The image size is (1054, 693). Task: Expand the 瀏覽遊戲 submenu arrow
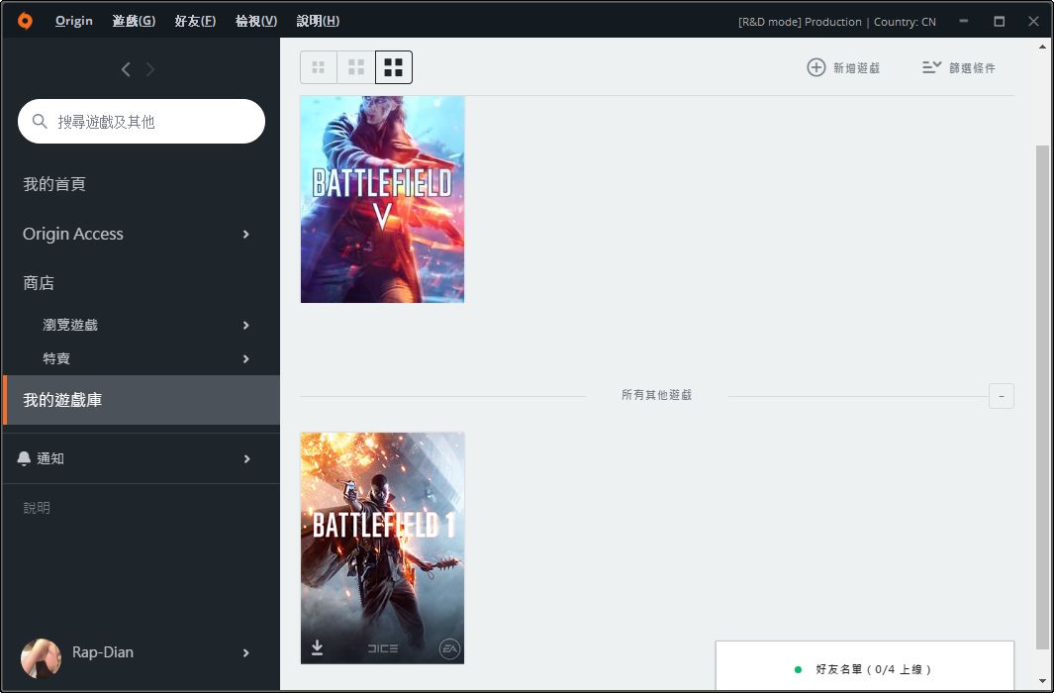click(246, 326)
